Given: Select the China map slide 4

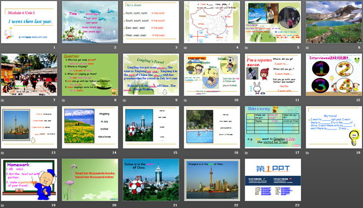Looking at the screenshot, I should tap(212, 22).
